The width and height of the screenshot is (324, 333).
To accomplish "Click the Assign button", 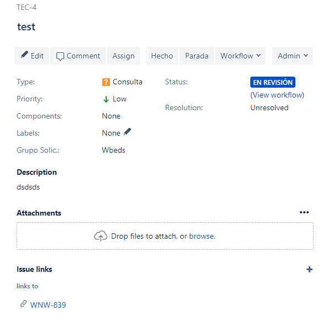I will point(124,56).
